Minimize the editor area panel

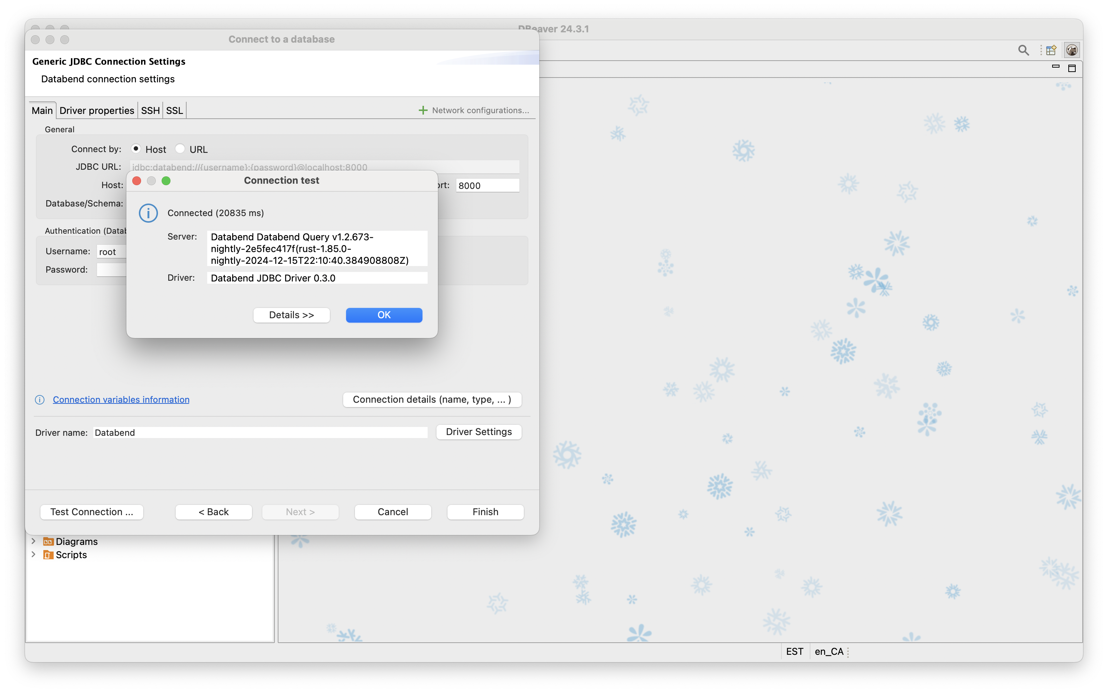pyautogui.click(x=1055, y=67)
